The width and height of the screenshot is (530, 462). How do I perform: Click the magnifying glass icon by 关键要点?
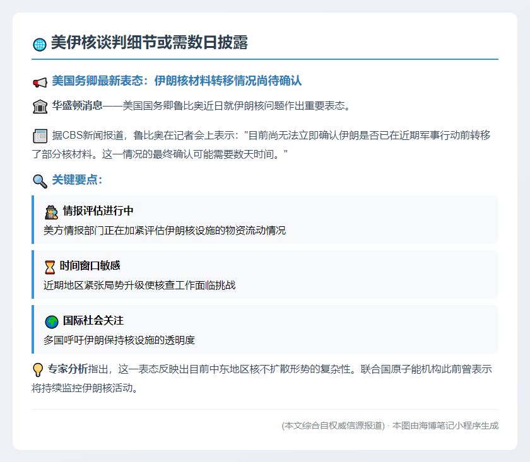point(40,182)
